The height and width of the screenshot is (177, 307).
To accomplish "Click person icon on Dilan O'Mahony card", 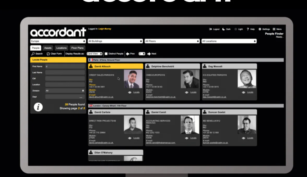I will pyautogui.click(x=91, y=152).
